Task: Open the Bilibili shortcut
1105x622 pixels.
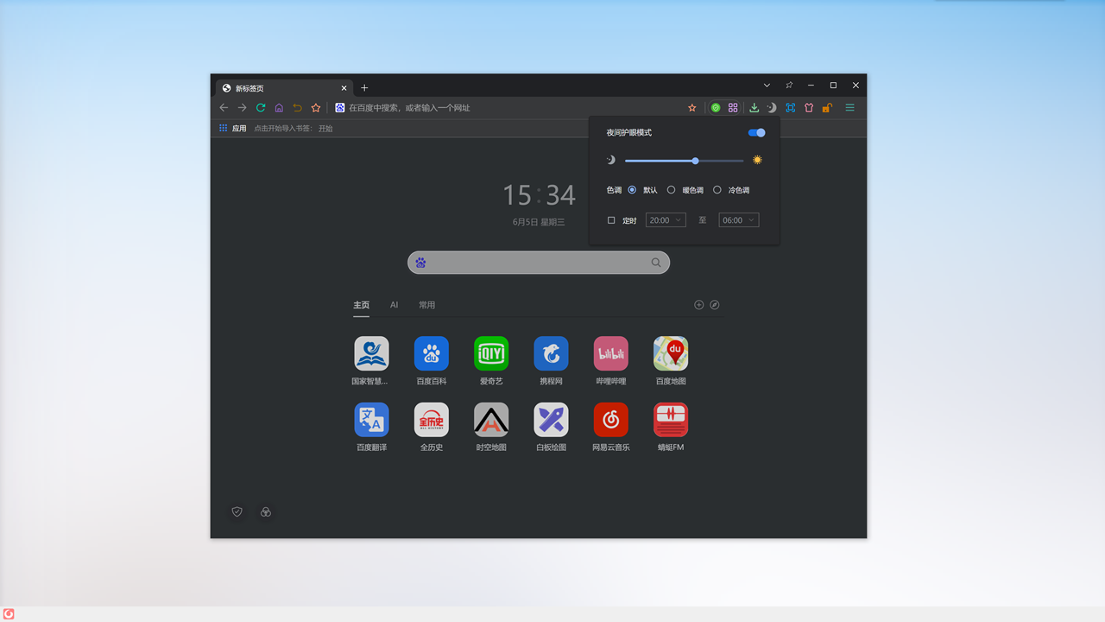Action: (x=610, y=353)
